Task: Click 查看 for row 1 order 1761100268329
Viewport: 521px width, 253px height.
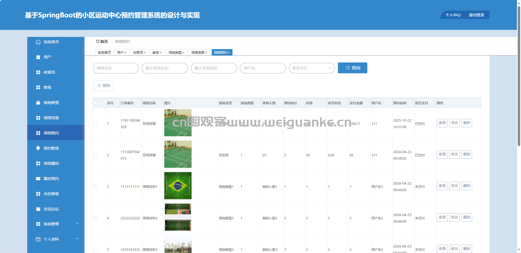Action: click(x=442, y=123)
